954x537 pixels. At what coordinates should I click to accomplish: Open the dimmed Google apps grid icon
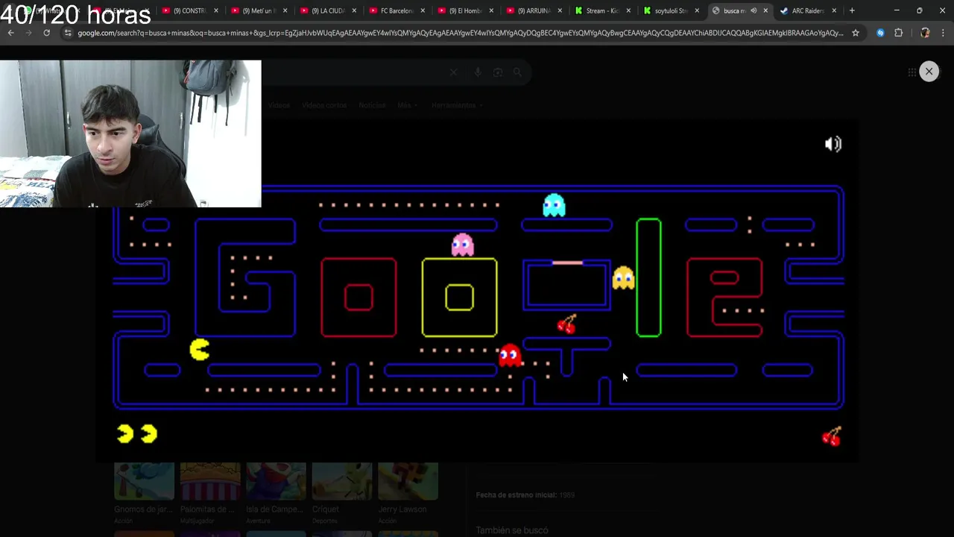[x=912, y=72]
